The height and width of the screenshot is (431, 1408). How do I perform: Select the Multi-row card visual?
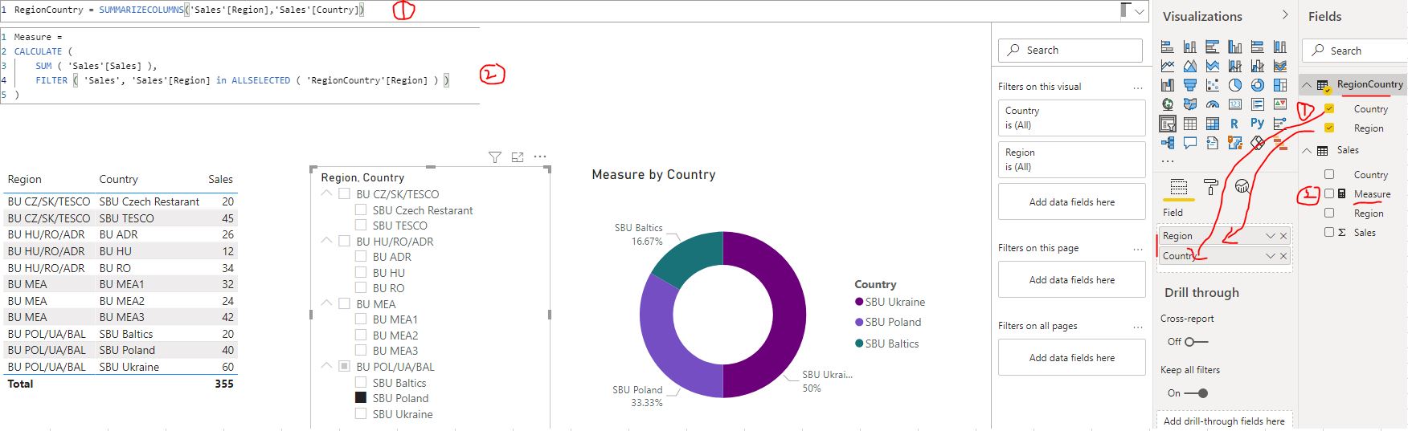(x=1258, y=104)
